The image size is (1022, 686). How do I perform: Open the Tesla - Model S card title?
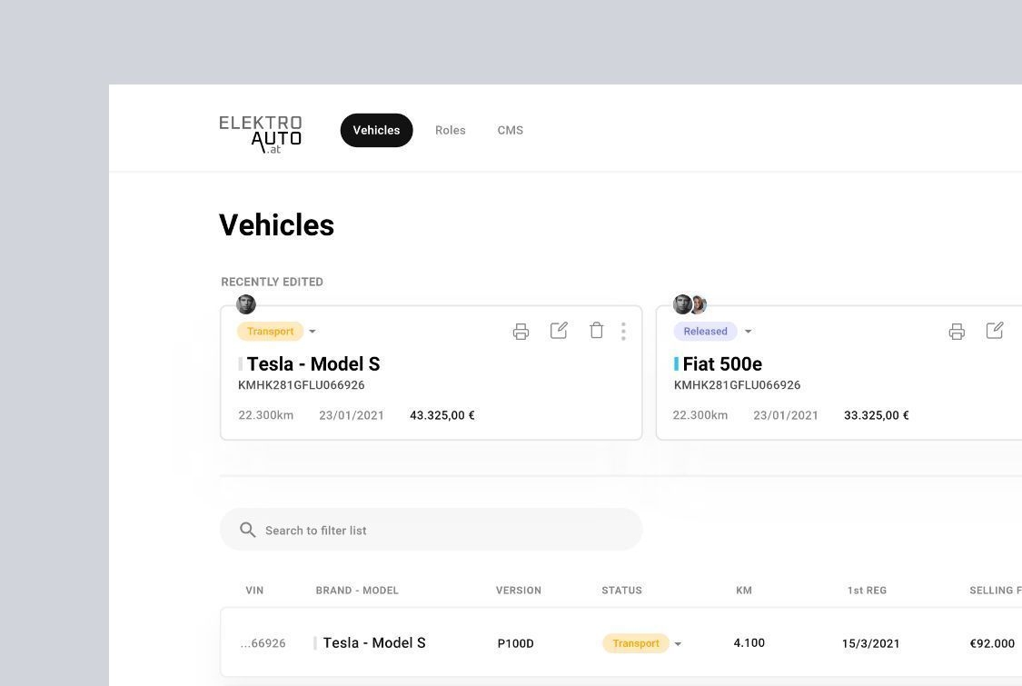point(313,363)
